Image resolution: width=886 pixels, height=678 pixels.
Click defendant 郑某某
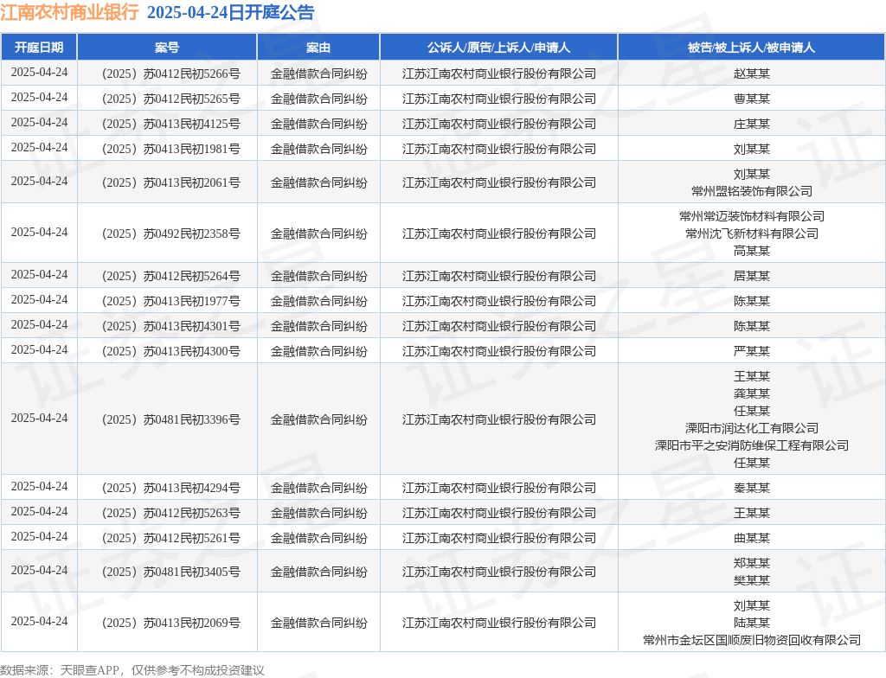pyautogui.click(x=752, y=563)
